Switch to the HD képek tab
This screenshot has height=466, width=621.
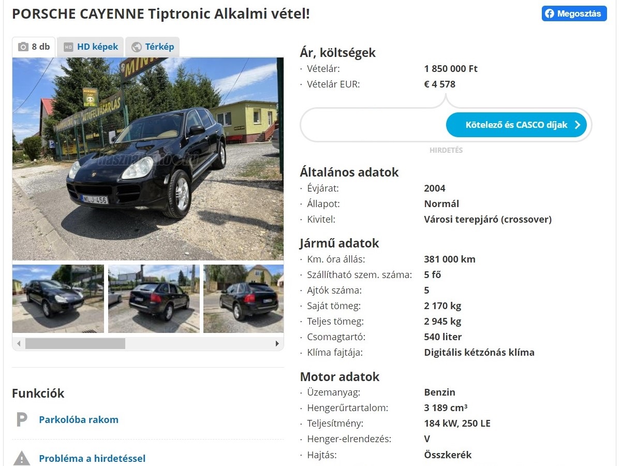tap(91, 47)
